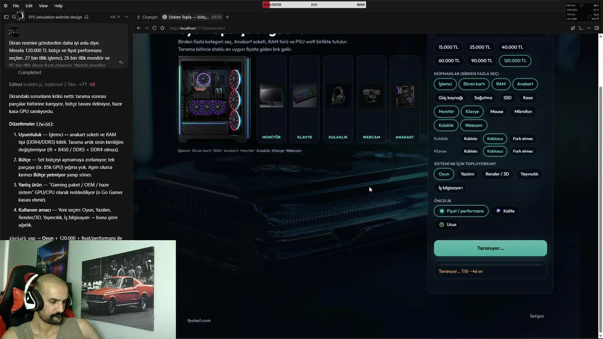
Task: Click the search magnifier icon
Action: [x=14, y=17]
